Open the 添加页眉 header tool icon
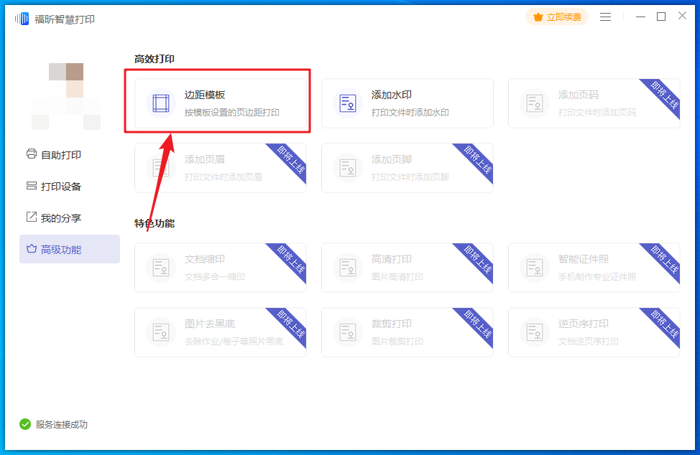 click(x=160, y=167)
